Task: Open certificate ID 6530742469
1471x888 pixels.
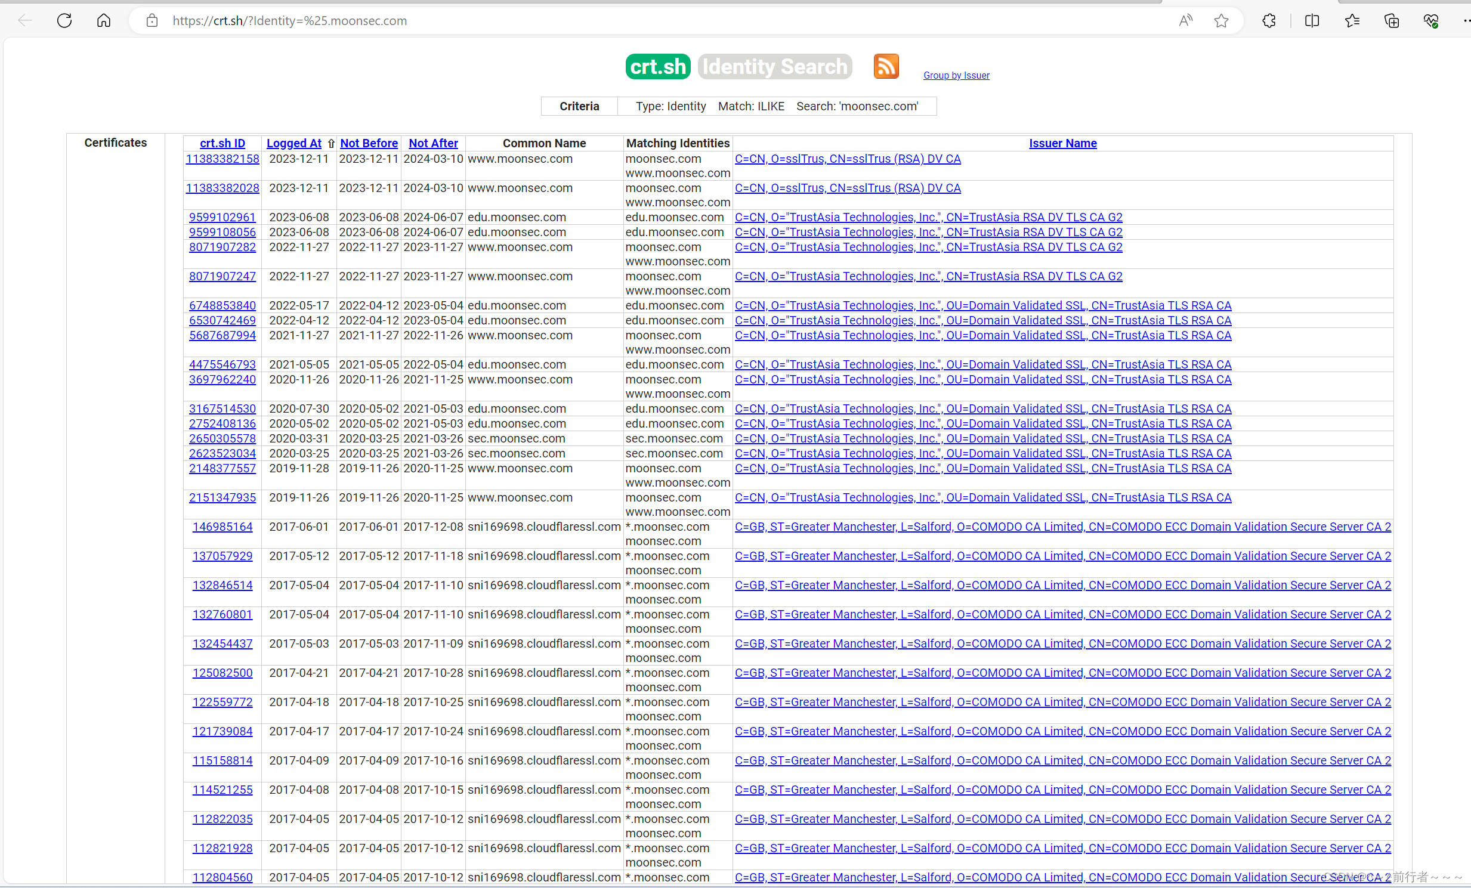Action: [222, 320]
